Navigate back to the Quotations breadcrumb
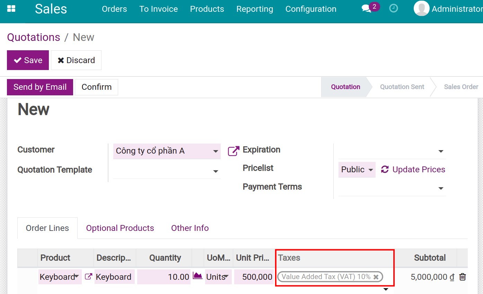483x294 pixels. (34, 37)
